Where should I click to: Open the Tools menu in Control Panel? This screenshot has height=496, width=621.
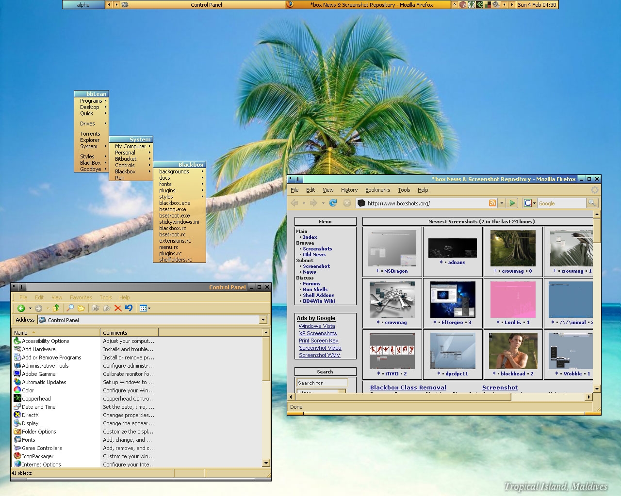tap(106, 297)
